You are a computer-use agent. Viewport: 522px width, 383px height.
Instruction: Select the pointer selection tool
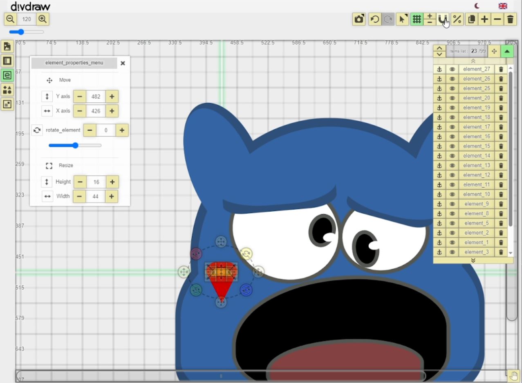[403, 19]
